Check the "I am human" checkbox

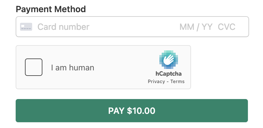[34, 67]
